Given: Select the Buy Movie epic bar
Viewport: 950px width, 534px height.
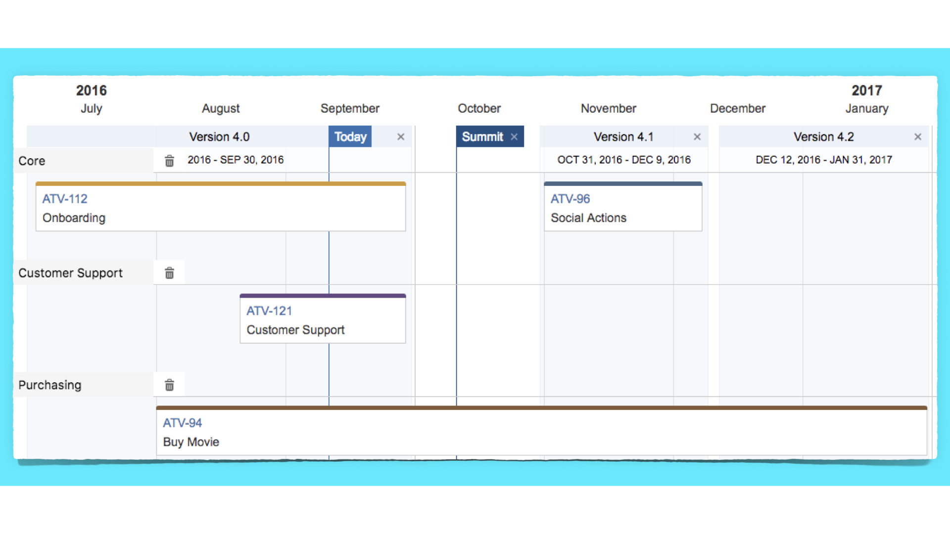Looking at the screenshot, I should pos(542,431).
